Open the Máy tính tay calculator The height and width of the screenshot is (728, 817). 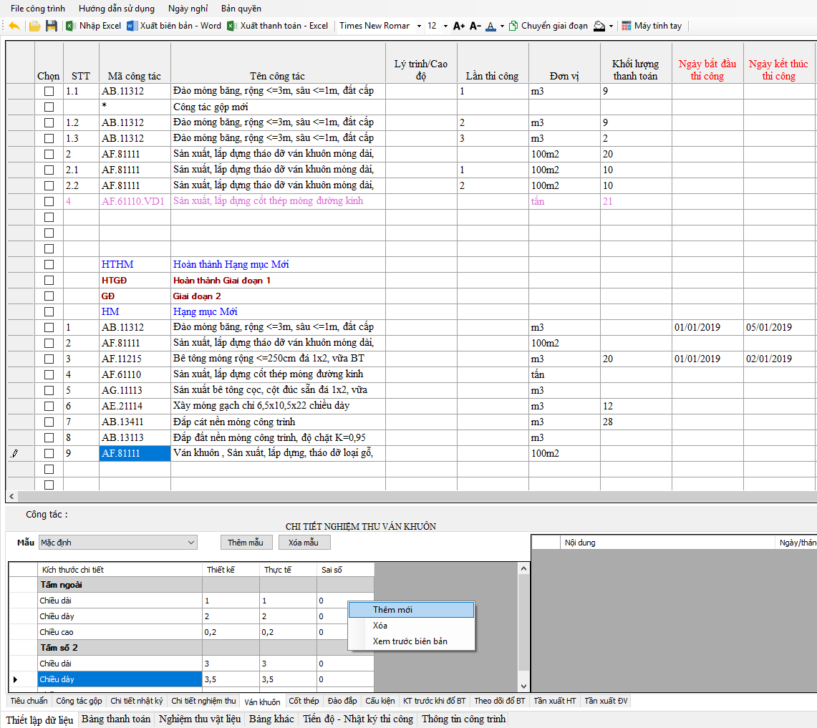[652, 26]
